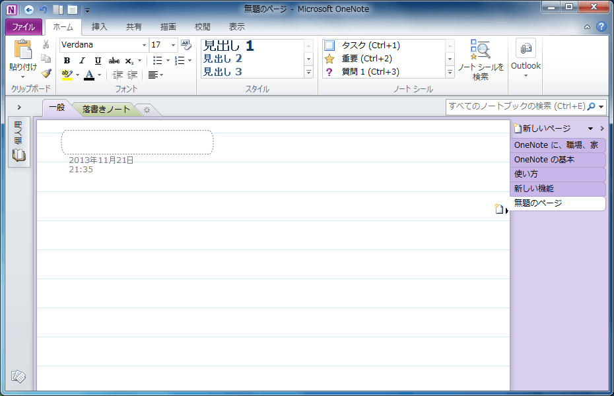Click 新しいページ to add a page
This screenshot has width=614, height=396.
(542, 128)
